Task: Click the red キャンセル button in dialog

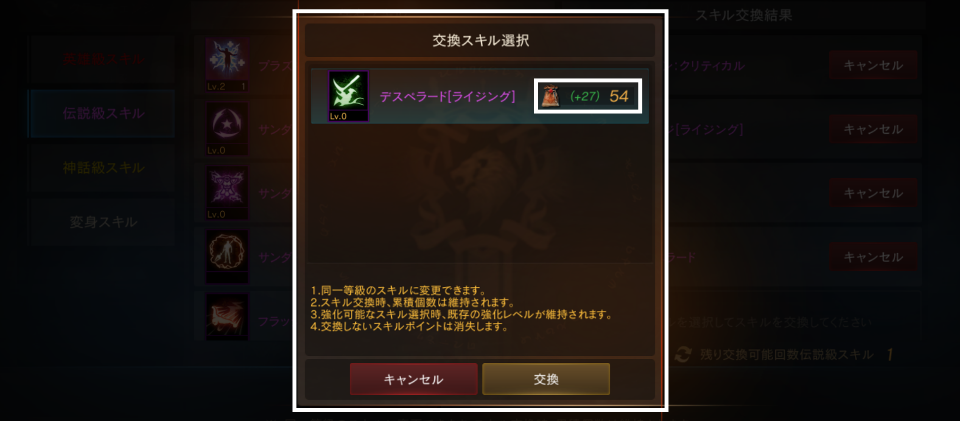Action: tap(414, 379)
